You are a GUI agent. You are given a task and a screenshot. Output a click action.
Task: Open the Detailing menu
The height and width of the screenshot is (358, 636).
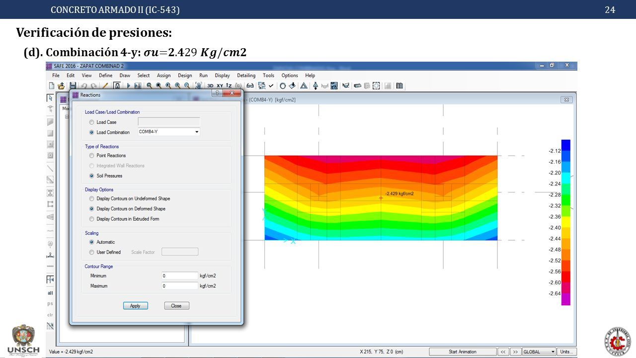point(246,76)
